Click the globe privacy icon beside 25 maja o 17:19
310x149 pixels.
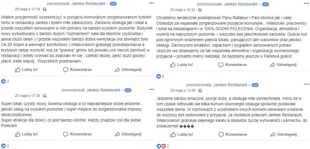[x=45, y=9]
